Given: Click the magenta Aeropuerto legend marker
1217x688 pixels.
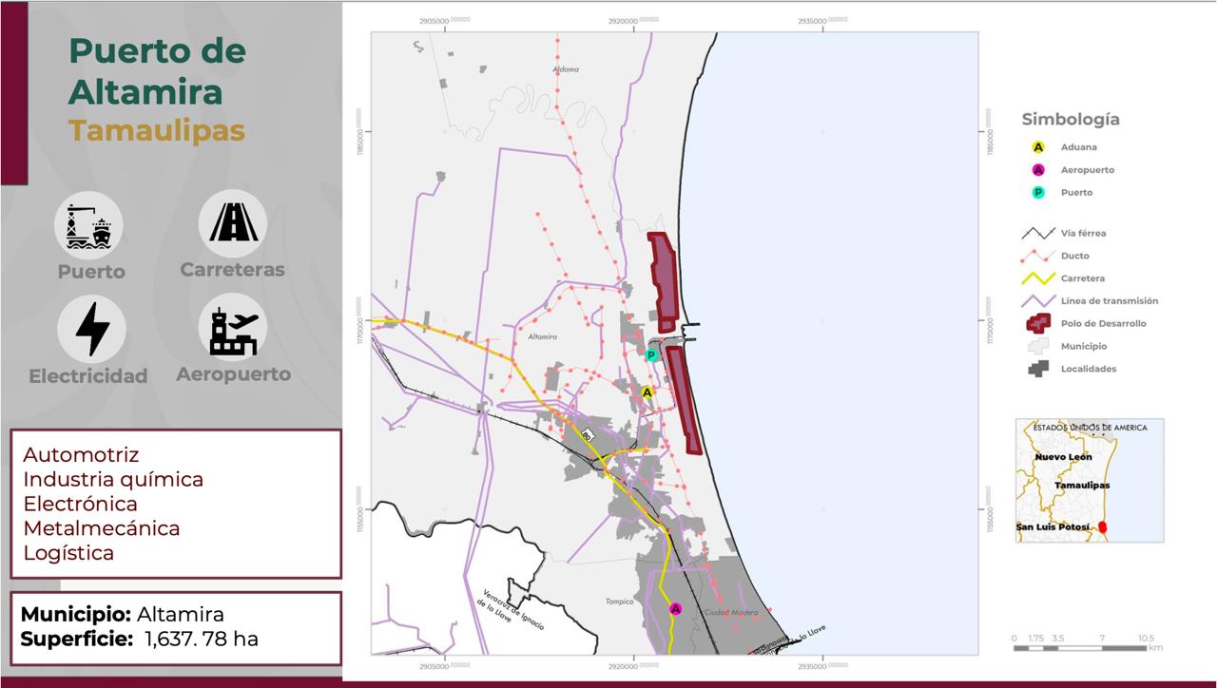Looking at the screenshot, I should (x=1038, y=170).
